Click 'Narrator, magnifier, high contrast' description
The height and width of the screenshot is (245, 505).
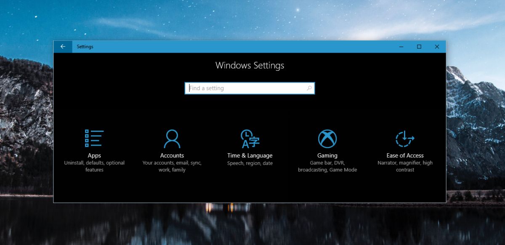[405, 166]
